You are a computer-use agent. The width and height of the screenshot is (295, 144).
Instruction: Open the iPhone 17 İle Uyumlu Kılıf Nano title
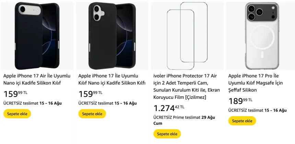[x=112, y=79]
